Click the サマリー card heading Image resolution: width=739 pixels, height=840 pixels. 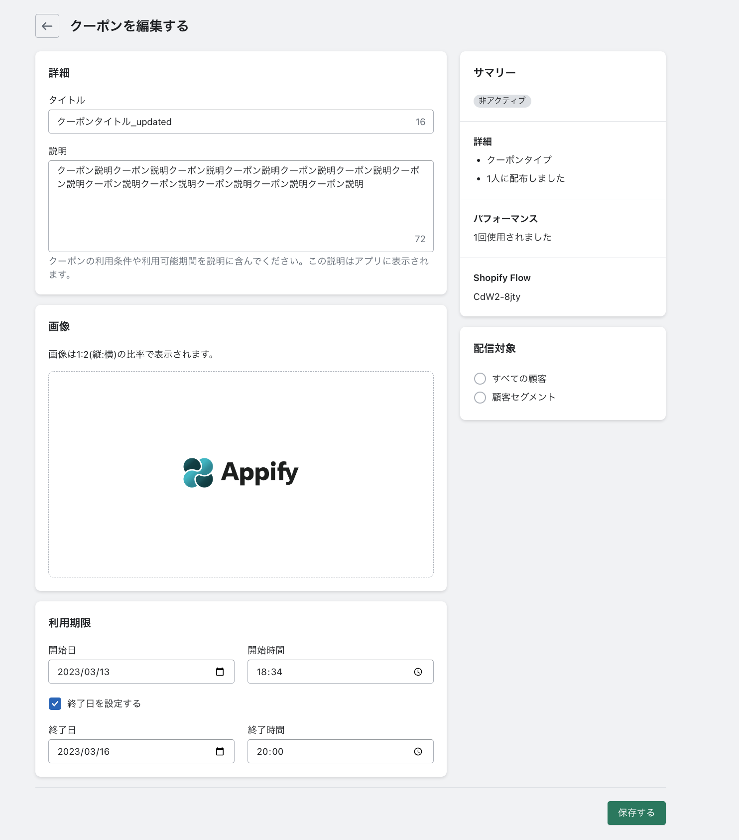[494, 73]
